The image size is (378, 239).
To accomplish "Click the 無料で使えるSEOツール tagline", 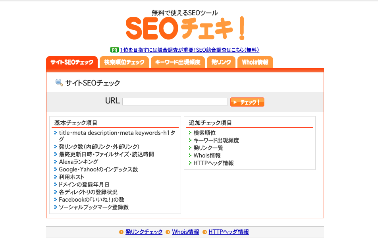I will pyautogui.click(x=185, y=13).
